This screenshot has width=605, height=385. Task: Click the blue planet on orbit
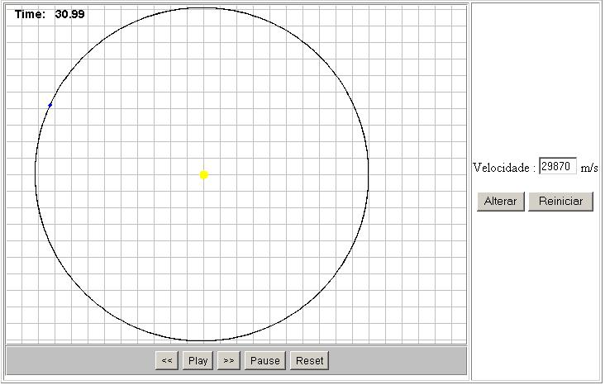click(x=50, y=105)
